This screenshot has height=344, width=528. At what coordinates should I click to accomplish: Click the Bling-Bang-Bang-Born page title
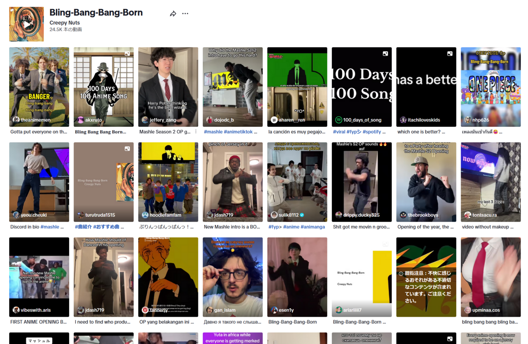click(96, 12)
